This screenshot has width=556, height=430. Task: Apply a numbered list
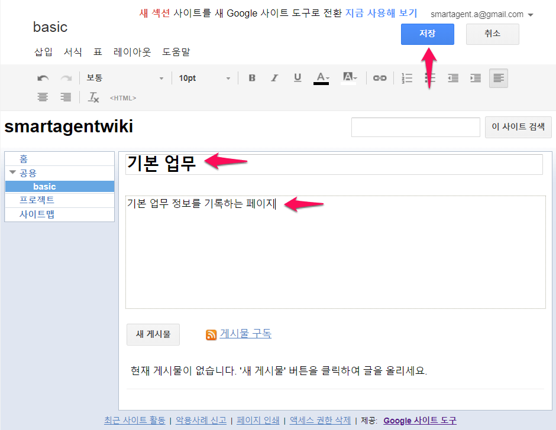pyautogui.click(x=406, y=77)
